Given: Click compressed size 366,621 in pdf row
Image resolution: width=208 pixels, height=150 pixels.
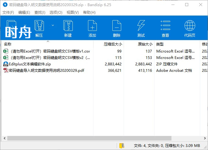Looking at the screenshot, I should coord(115,71).
